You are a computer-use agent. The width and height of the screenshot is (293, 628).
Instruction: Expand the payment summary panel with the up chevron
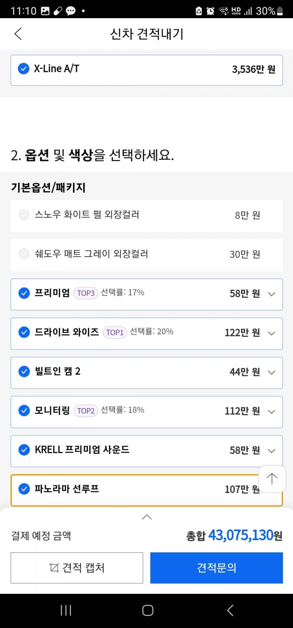point(147,517)
